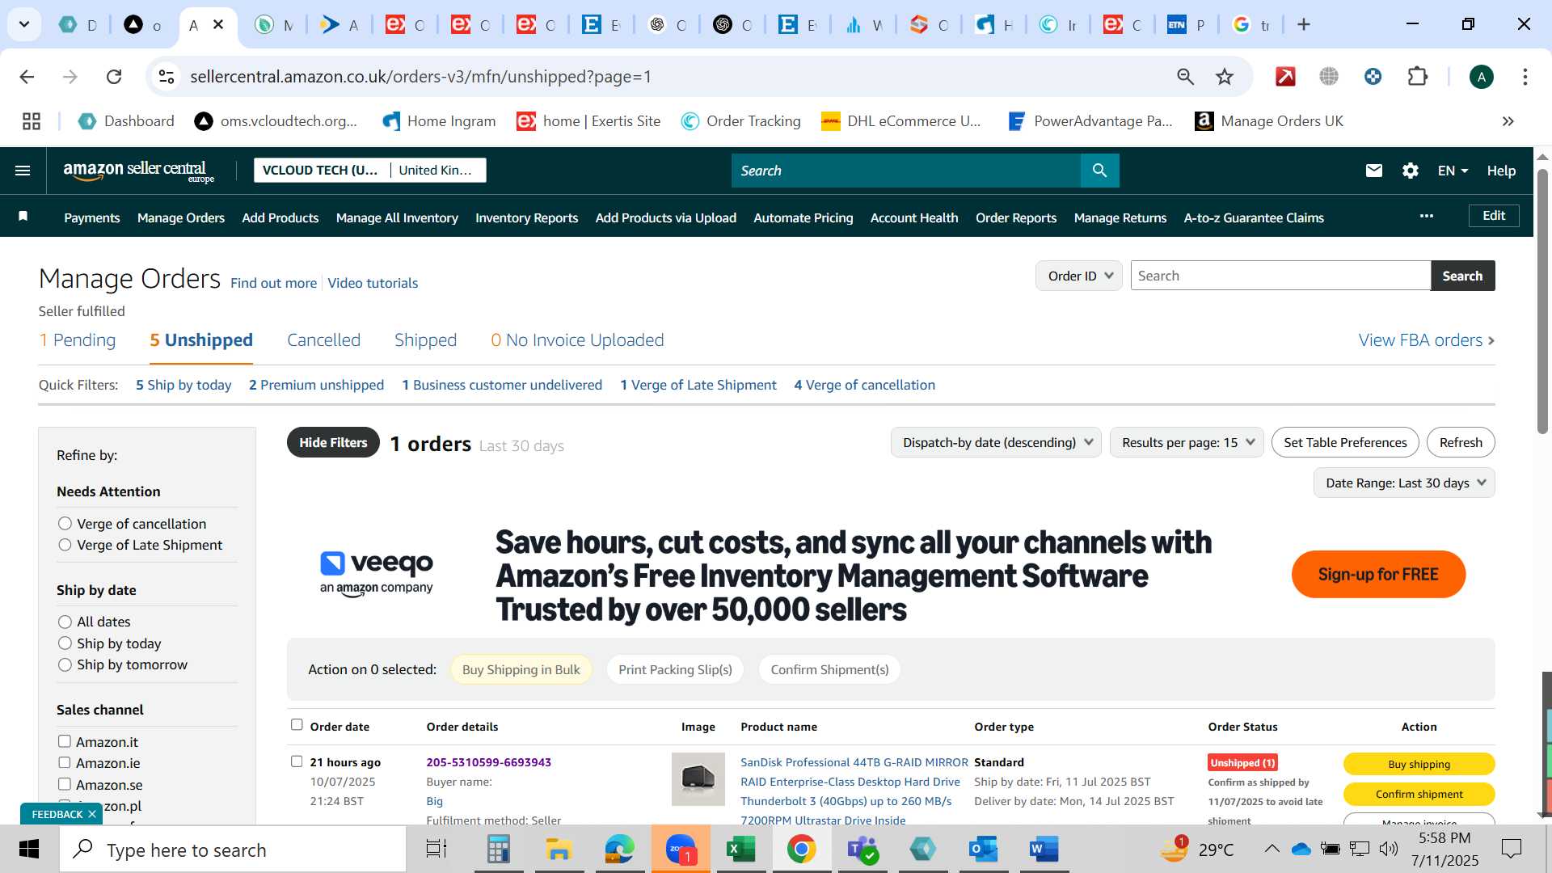Viewport: 1552px width, 873px height.
Task: Click the bookmark flag icon in nav bar
Action: [x=23, y=217]
